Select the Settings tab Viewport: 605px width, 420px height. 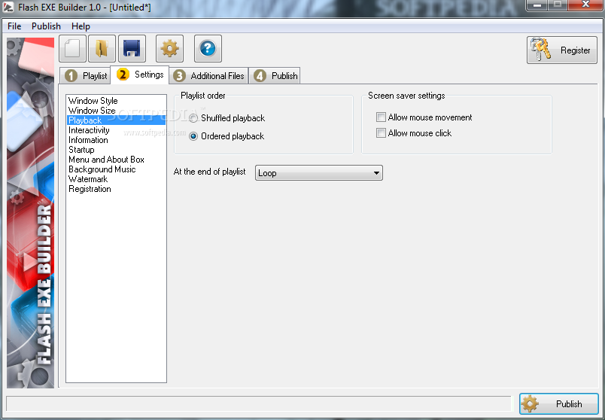pyautogui.click(x=140, y=75)
